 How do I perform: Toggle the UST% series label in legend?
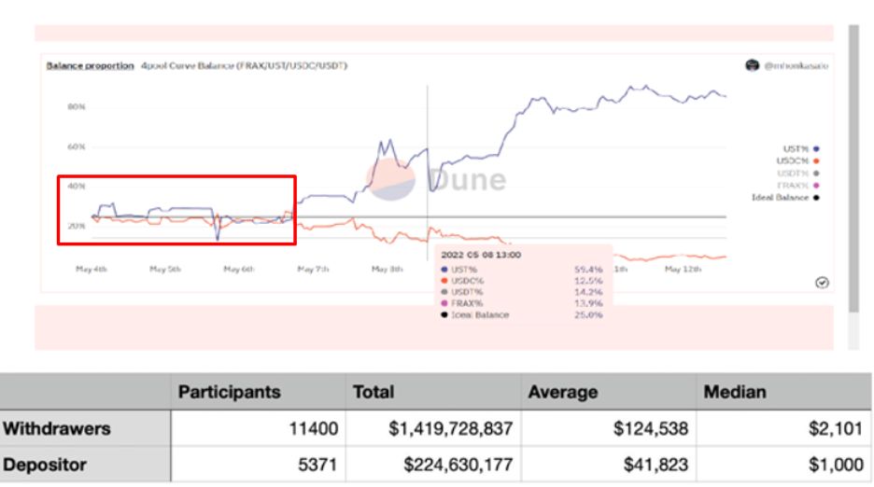click(795, 148)
